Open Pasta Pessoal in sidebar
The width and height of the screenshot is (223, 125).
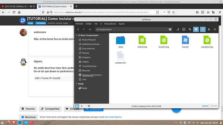click(89, 40)
